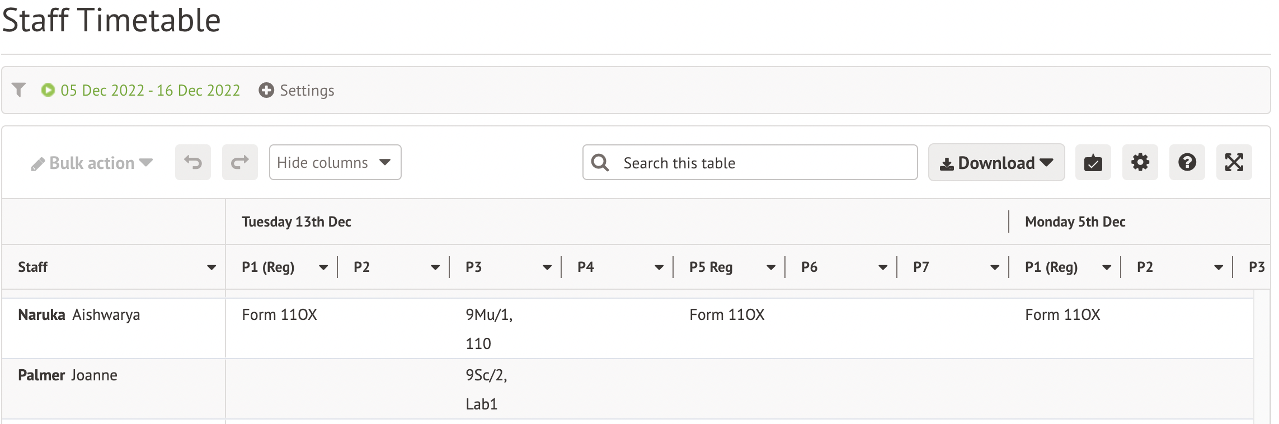Click the green date range play icon
Image resolution: width=1279 pixels, height=424 pixels.
click(x=48, y=90)
